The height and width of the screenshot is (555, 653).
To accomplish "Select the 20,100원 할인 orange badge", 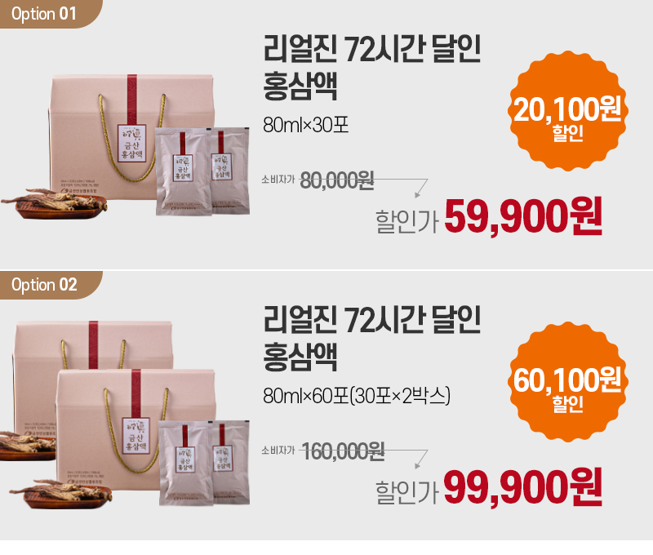I will (567, 111).
